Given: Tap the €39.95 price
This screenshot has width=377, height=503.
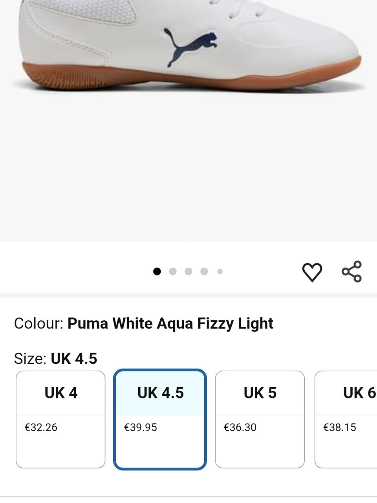Looking at the screenshot, I should coord(141,427).
